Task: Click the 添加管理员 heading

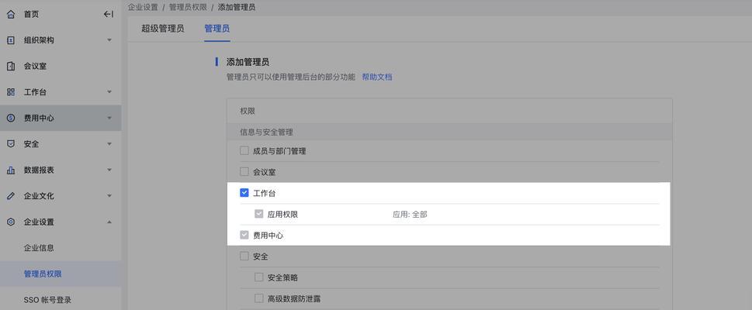Action: [248, 62]
